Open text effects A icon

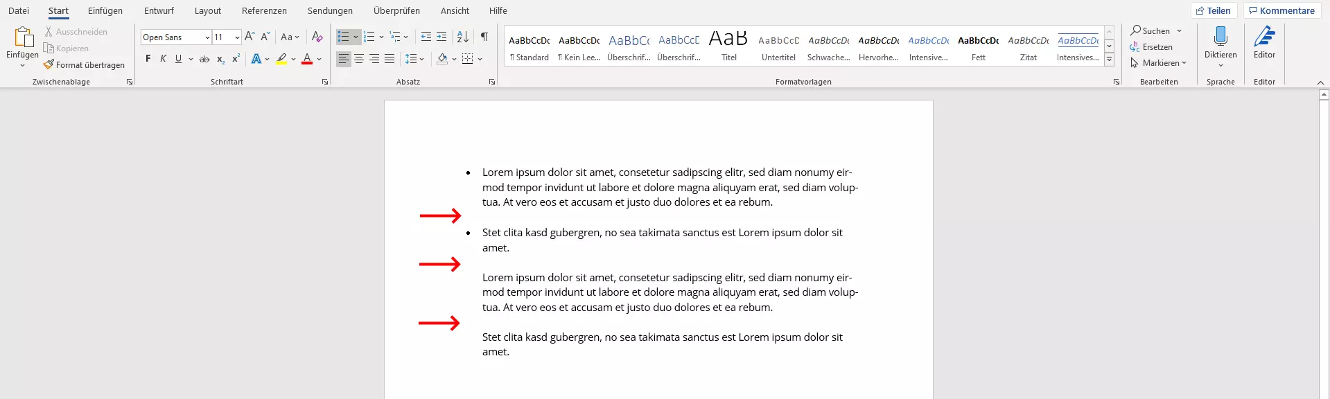tap(256, 59)
